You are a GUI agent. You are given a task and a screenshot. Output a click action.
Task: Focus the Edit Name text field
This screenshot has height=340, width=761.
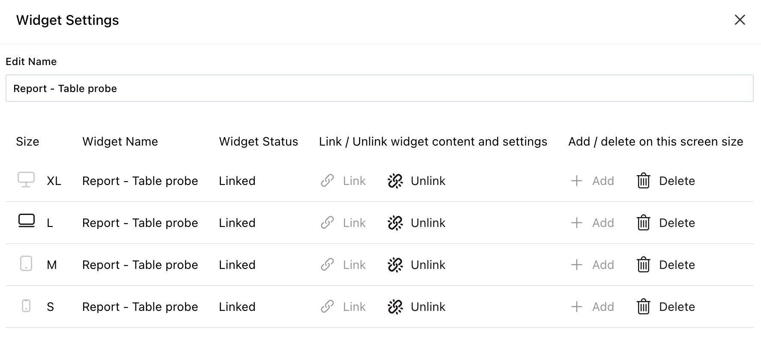[379, 89]
